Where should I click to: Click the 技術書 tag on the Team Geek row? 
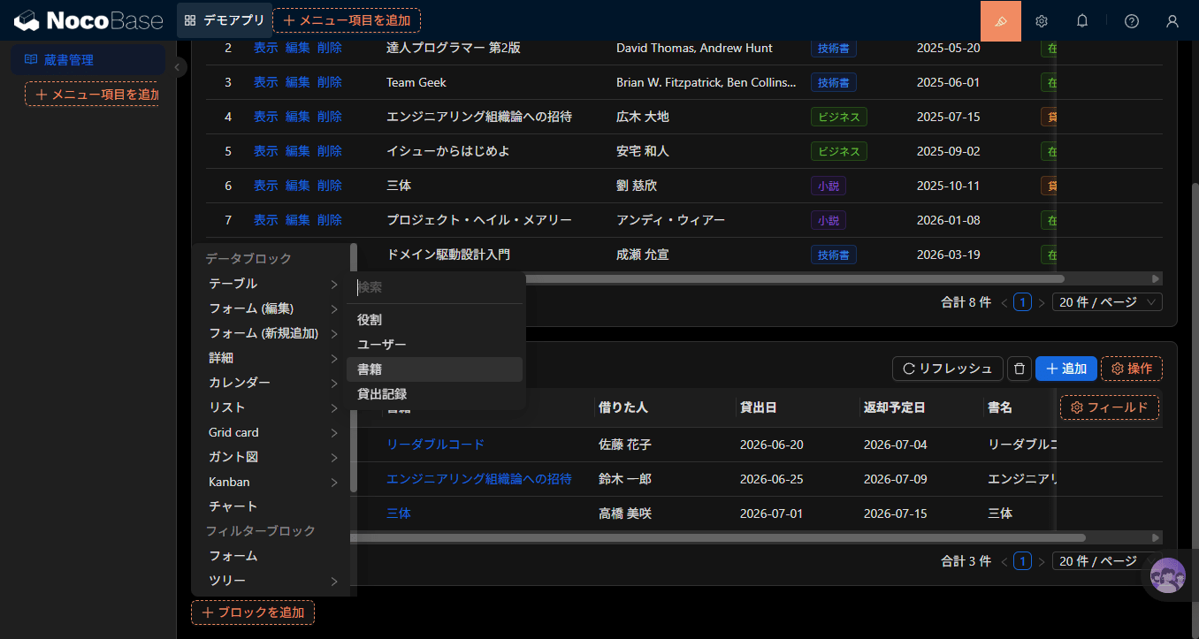834,82
